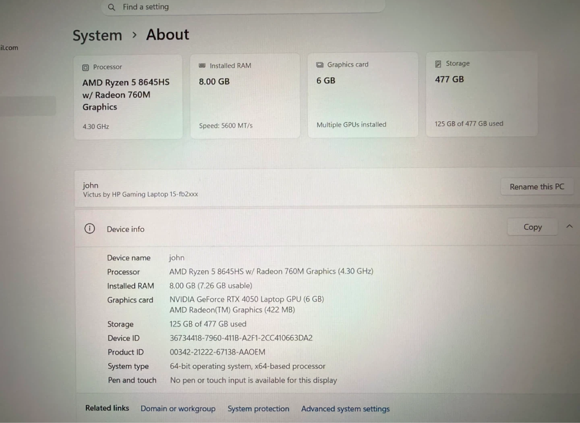Click the Device info circle icon

coord(89,229)
